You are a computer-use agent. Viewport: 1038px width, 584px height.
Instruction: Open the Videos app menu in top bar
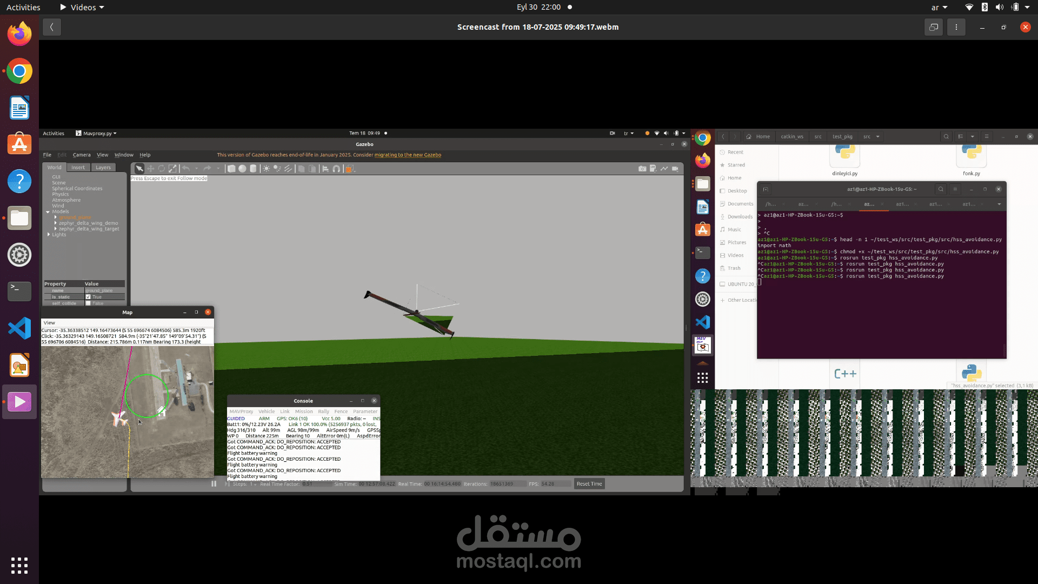(x=82, y=7)
